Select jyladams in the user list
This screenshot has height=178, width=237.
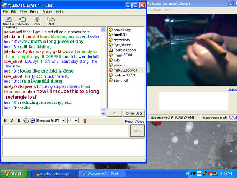click(x=120, y=65)
